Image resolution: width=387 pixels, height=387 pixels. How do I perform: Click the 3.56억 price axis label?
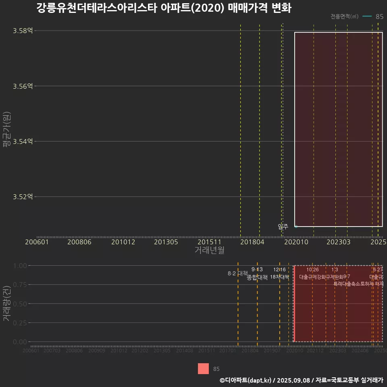click(23, 86)
